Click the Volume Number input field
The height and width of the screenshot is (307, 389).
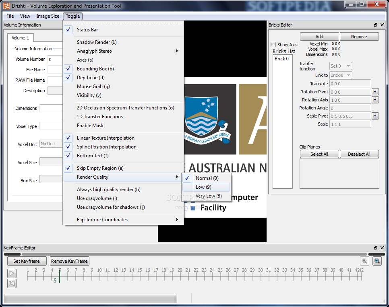55,59
